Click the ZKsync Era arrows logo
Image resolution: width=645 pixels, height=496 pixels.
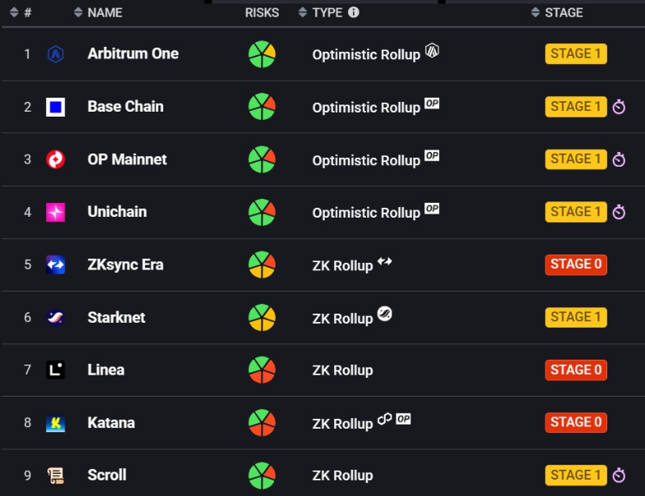click(x=56, y=264)
